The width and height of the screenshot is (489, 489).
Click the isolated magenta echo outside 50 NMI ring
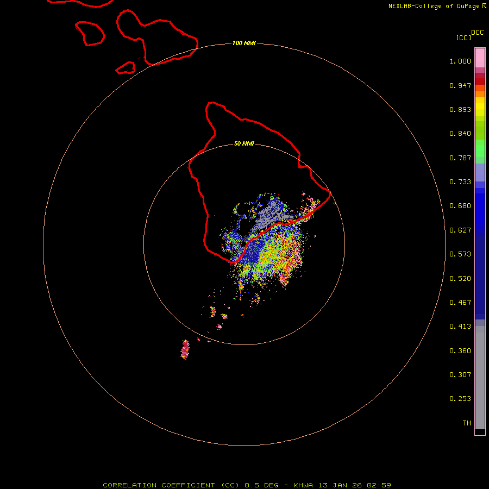pos(185,349)
